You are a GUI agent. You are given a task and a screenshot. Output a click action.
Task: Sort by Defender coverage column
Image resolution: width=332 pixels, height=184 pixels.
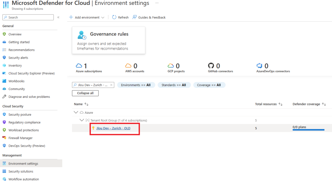click(x=309, y=104)
